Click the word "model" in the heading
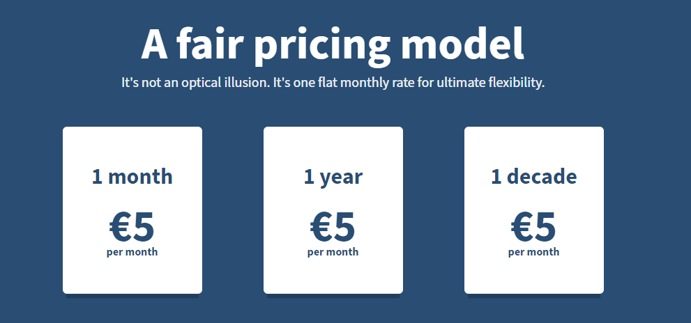 click(462, 45)
